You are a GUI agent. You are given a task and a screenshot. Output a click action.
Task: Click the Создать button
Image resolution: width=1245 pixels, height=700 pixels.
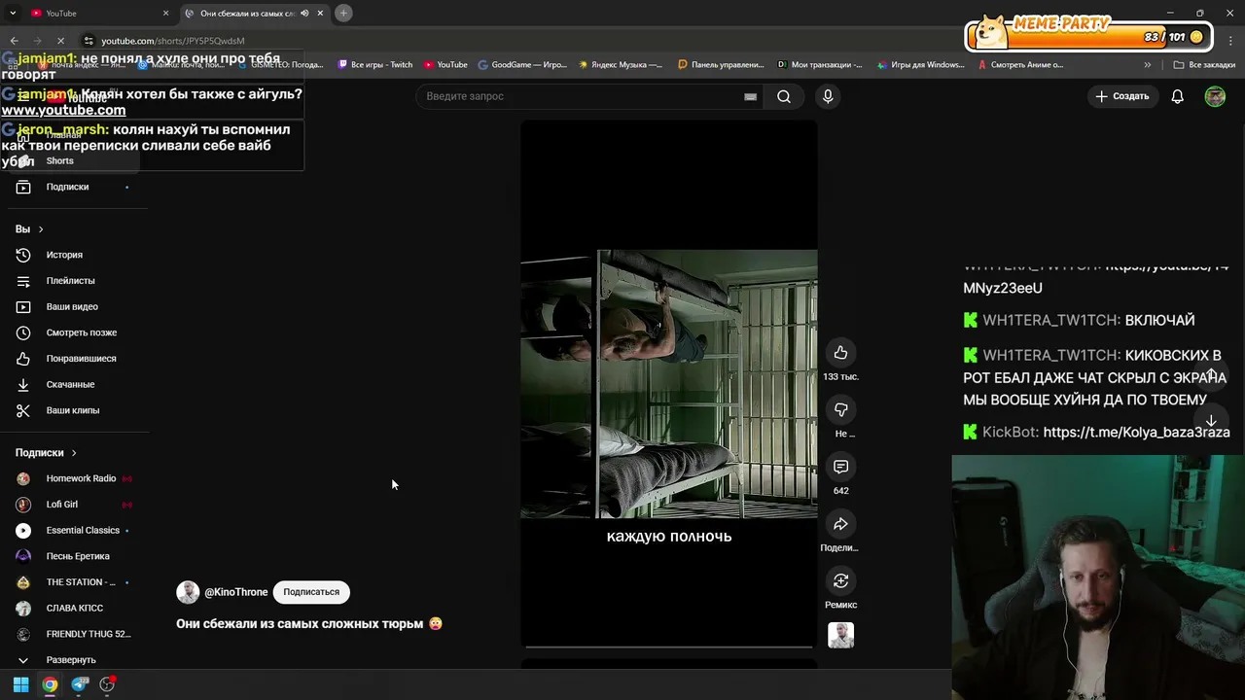1121,96
